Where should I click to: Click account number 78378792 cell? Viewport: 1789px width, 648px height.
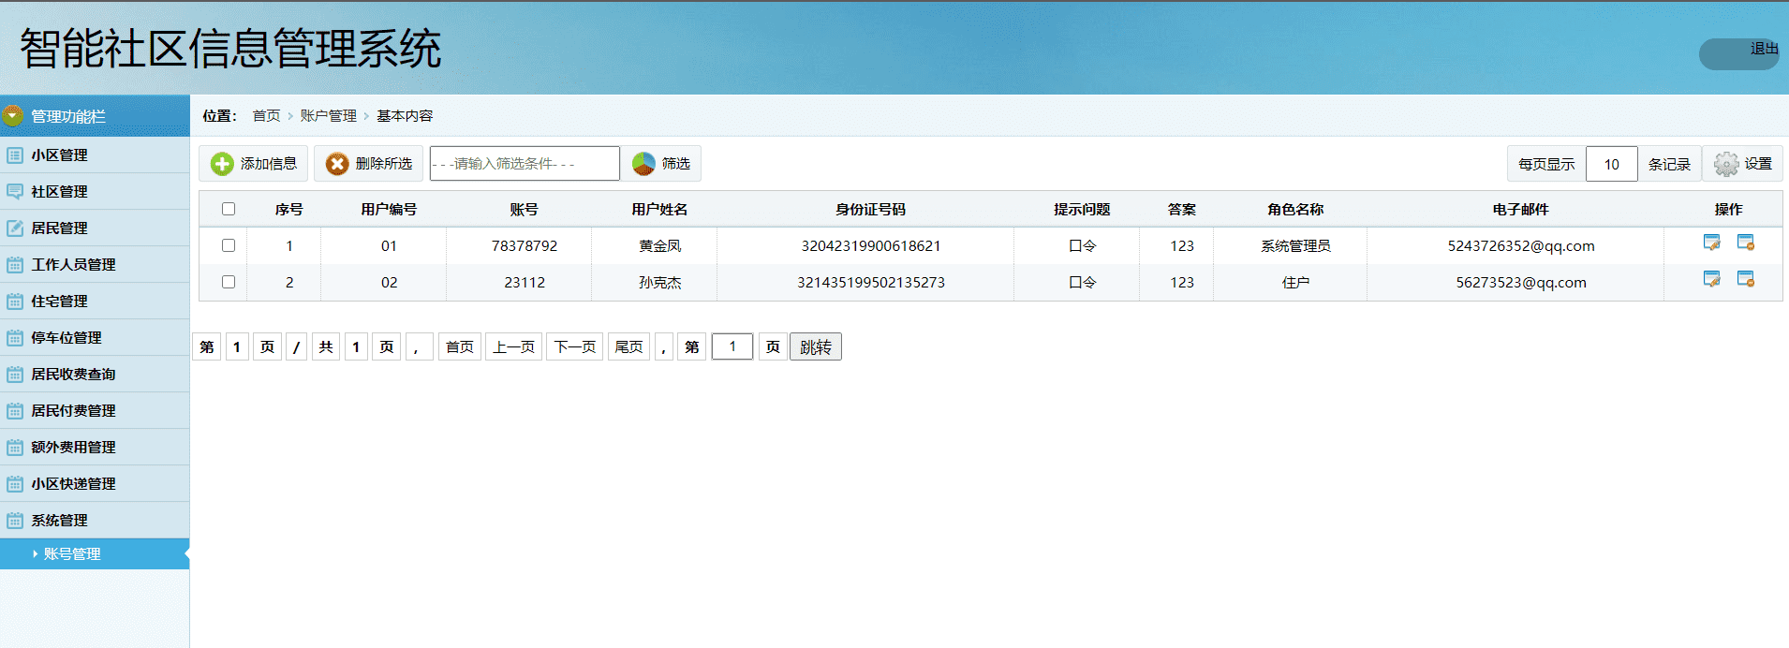pyautogui.click(x=525, y=246)
